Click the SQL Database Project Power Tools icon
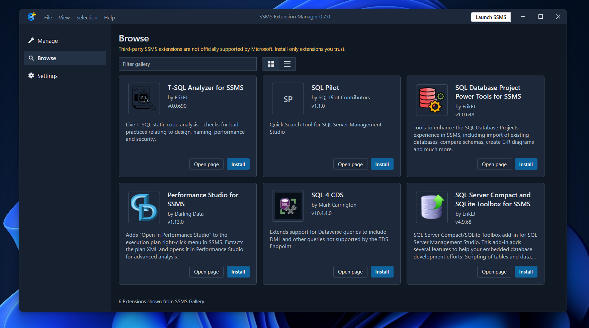Viewport: 589px width, 328px height. (x=432, y=100)
